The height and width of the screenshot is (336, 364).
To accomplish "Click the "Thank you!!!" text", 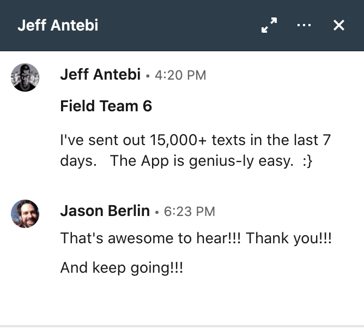I will pyautogui.click(x=289, y=238).
